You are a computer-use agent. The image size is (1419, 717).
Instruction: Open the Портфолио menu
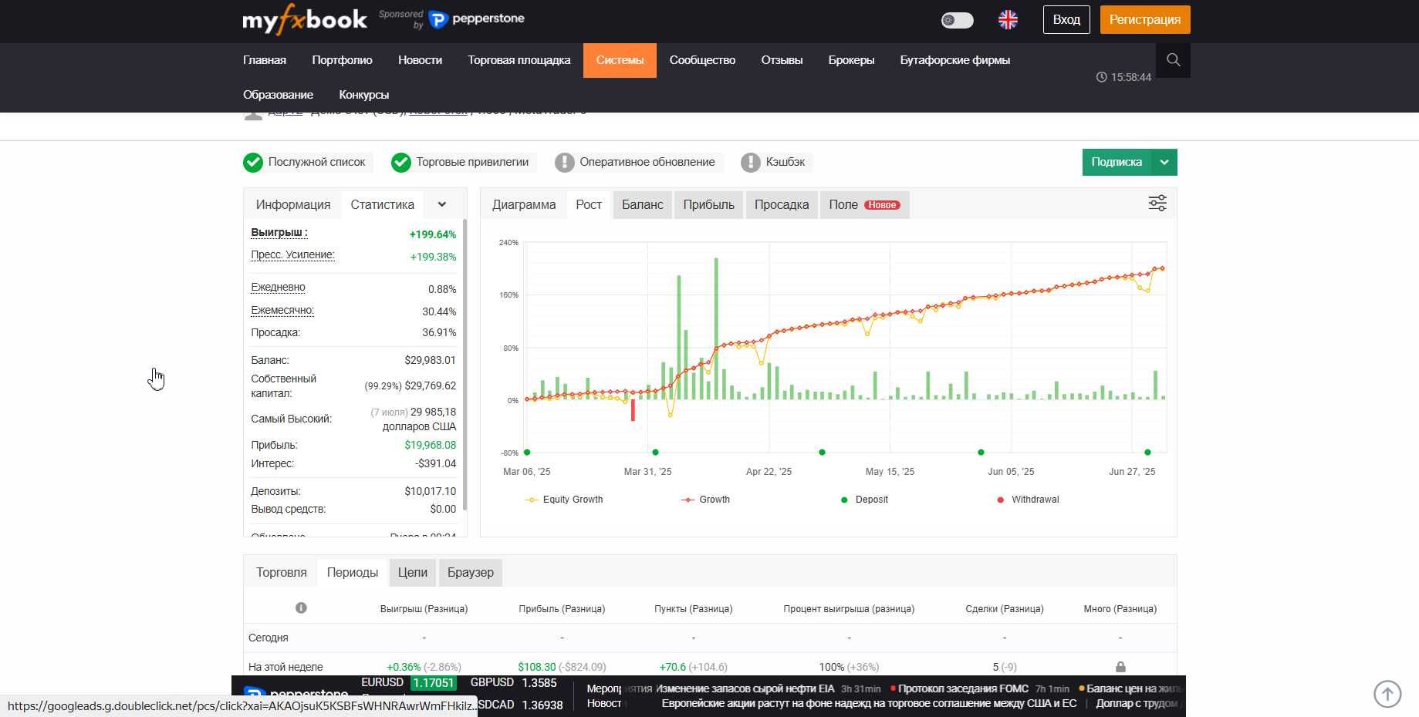click(x=342, y=60)
